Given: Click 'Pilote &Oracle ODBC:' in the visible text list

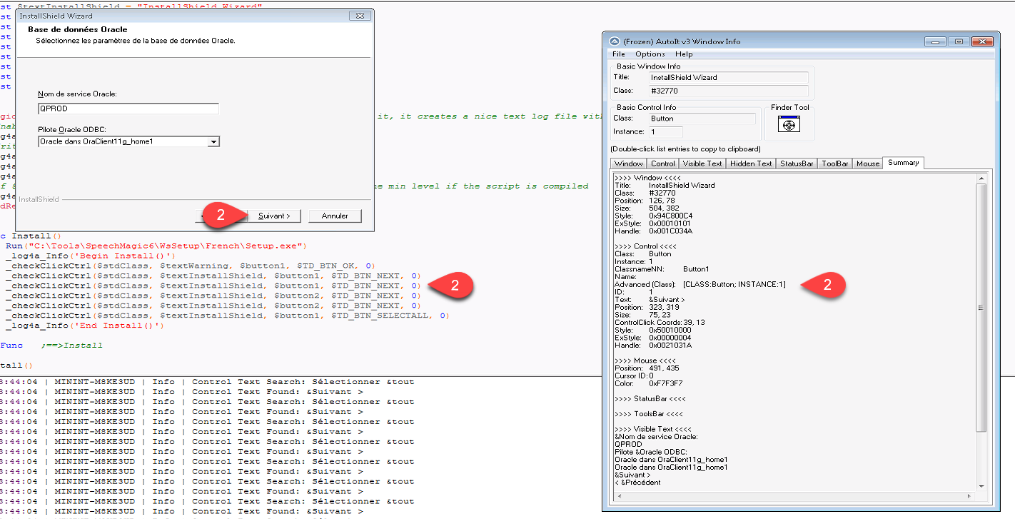Looking at the screenshot, I should 650,452.
